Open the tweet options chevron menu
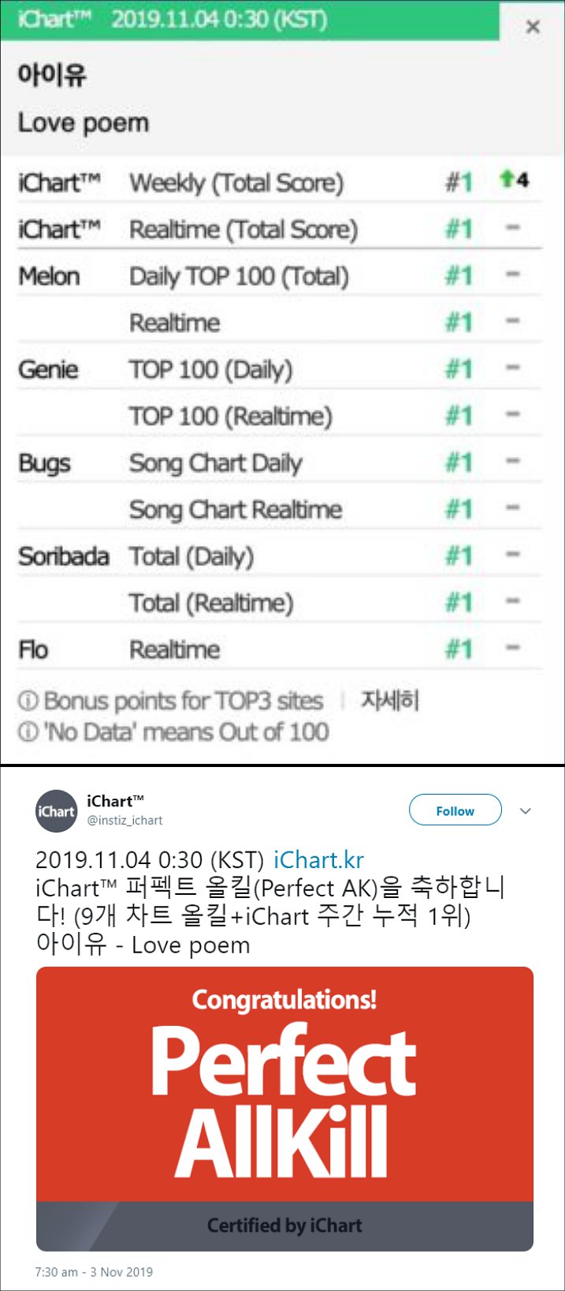Screen dimensions: 565x1291 click(526, 810)
